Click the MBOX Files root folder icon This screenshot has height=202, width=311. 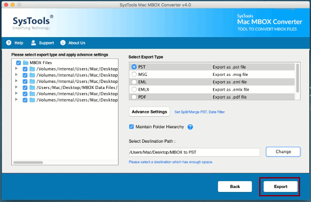[x=26, y=63]
